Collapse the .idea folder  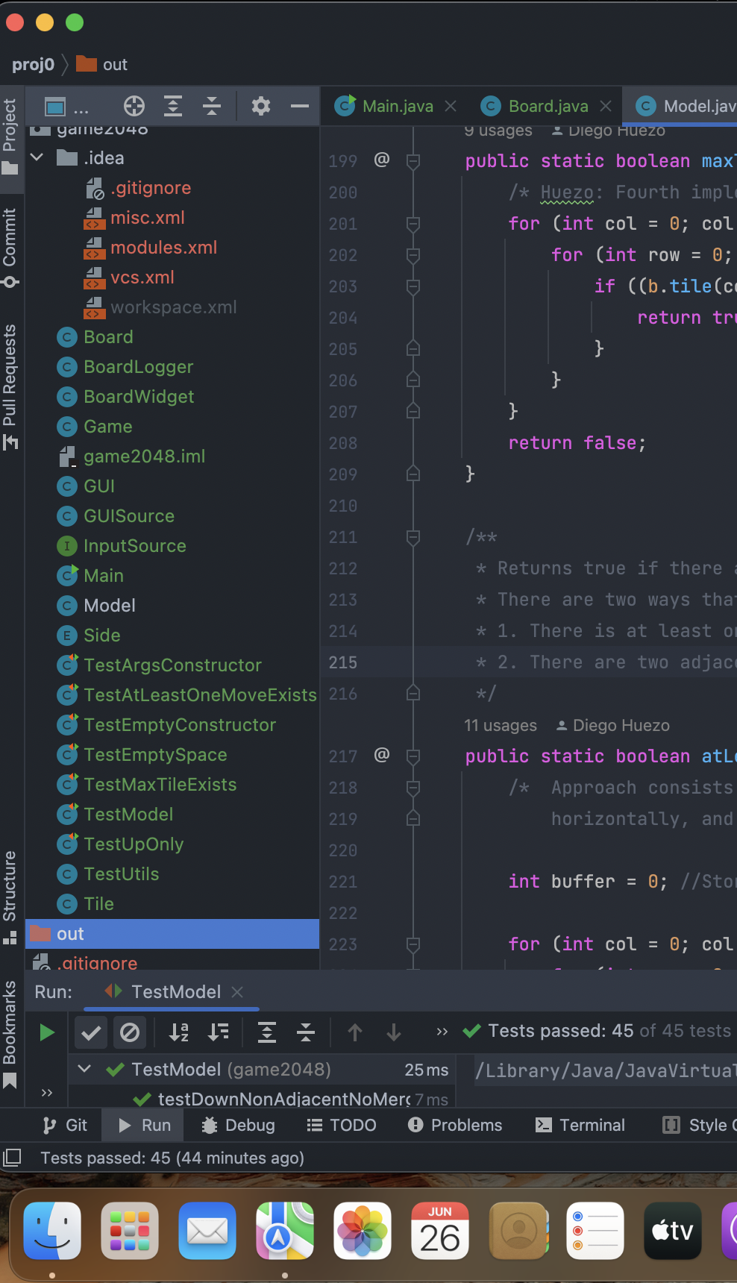tap(37, 158)
